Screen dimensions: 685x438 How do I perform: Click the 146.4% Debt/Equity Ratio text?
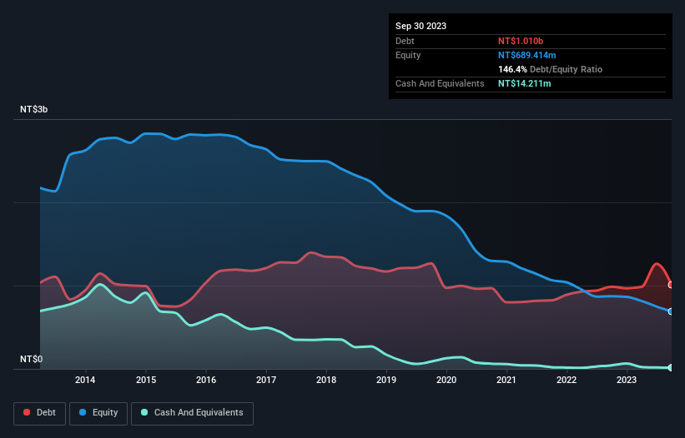pos(550,69)
